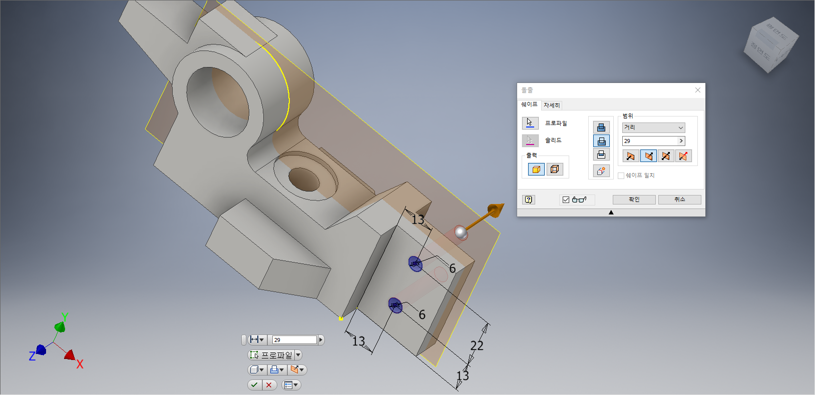Open the help icon in extrude dialog
This screenshot has width=815, height=395.
(529, 199)
